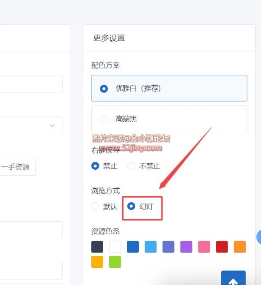
Task: Pick the periwinkle indigo color swatch
Action: pyautogui.click(x=168, y=247)
